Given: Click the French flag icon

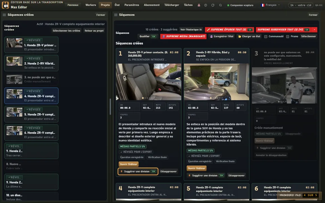Looking at the screenshot, I should [x=263, y=5].
